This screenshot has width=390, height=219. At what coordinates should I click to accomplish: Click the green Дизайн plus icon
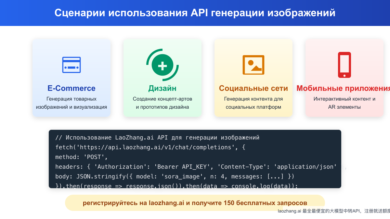[162, 65]
